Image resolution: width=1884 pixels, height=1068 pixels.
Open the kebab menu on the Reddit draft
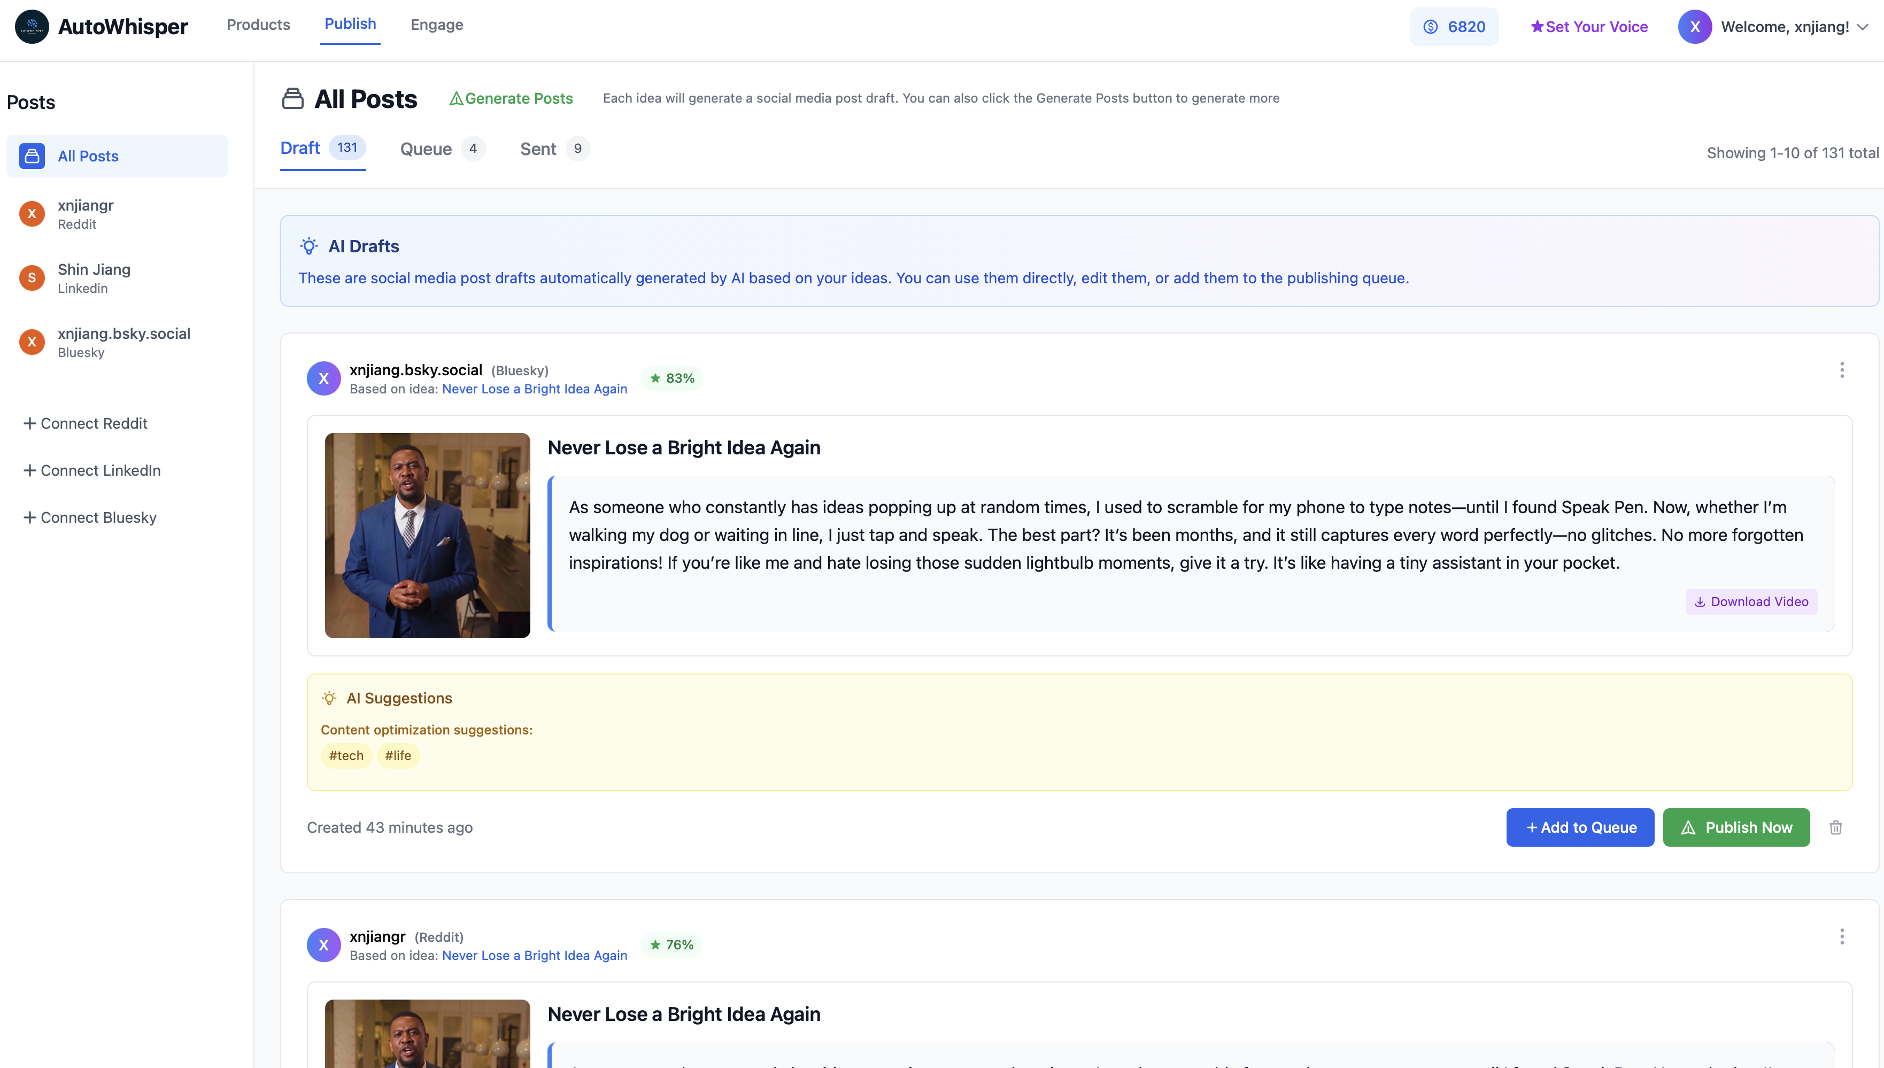point(1841,937)
